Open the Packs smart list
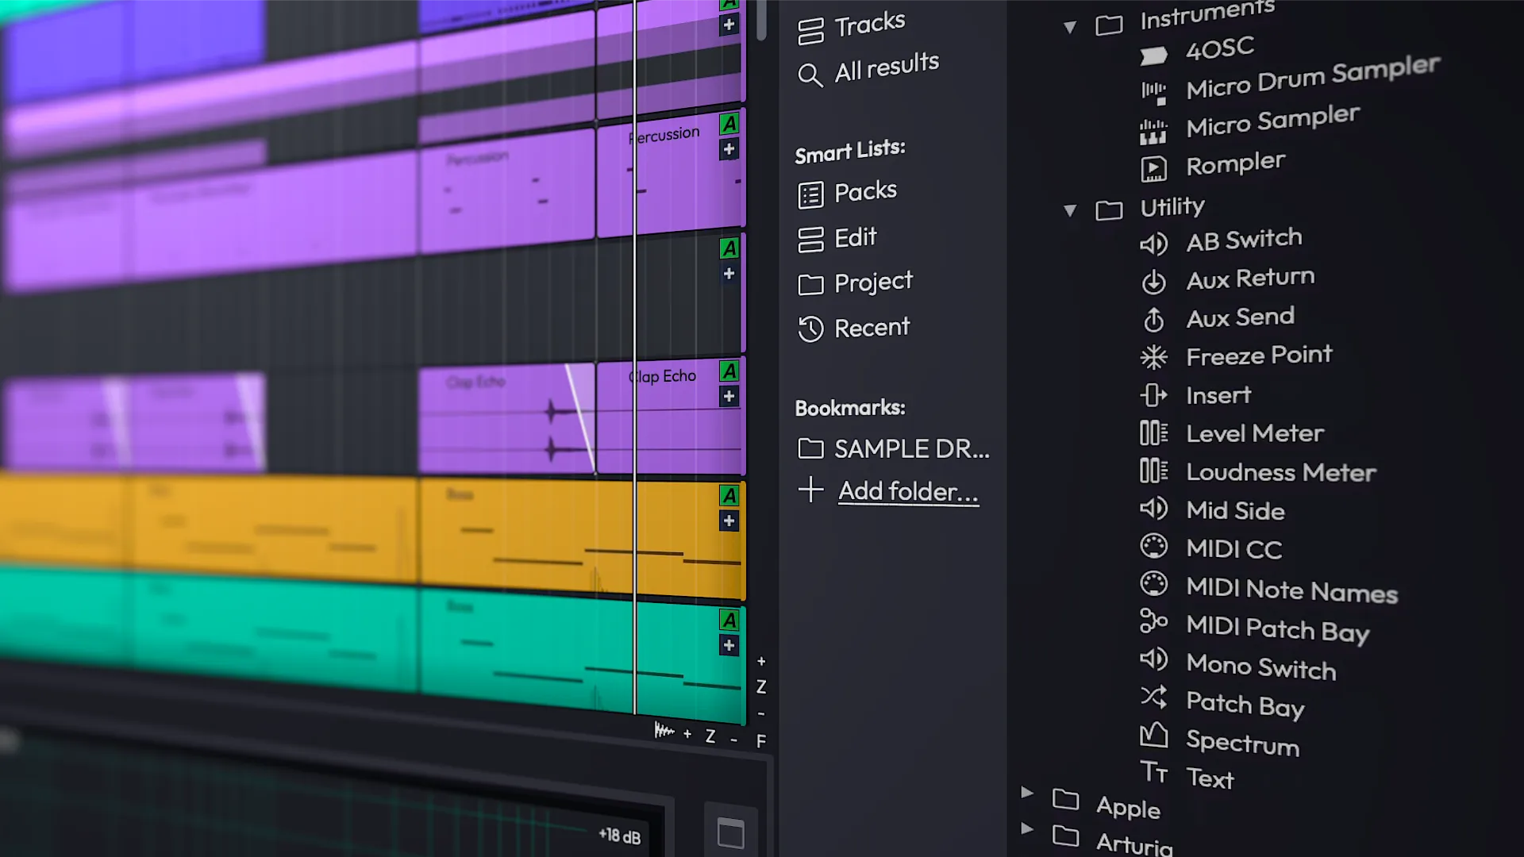Viewport: 1524px width, 857px height. pyautogui.click(x=847, y=193)
